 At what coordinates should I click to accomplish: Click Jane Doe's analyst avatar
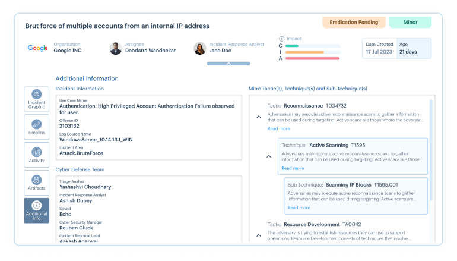click(x=200, y=48)
